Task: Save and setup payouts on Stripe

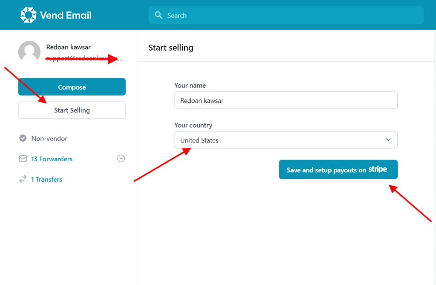Action: (338, 169)
